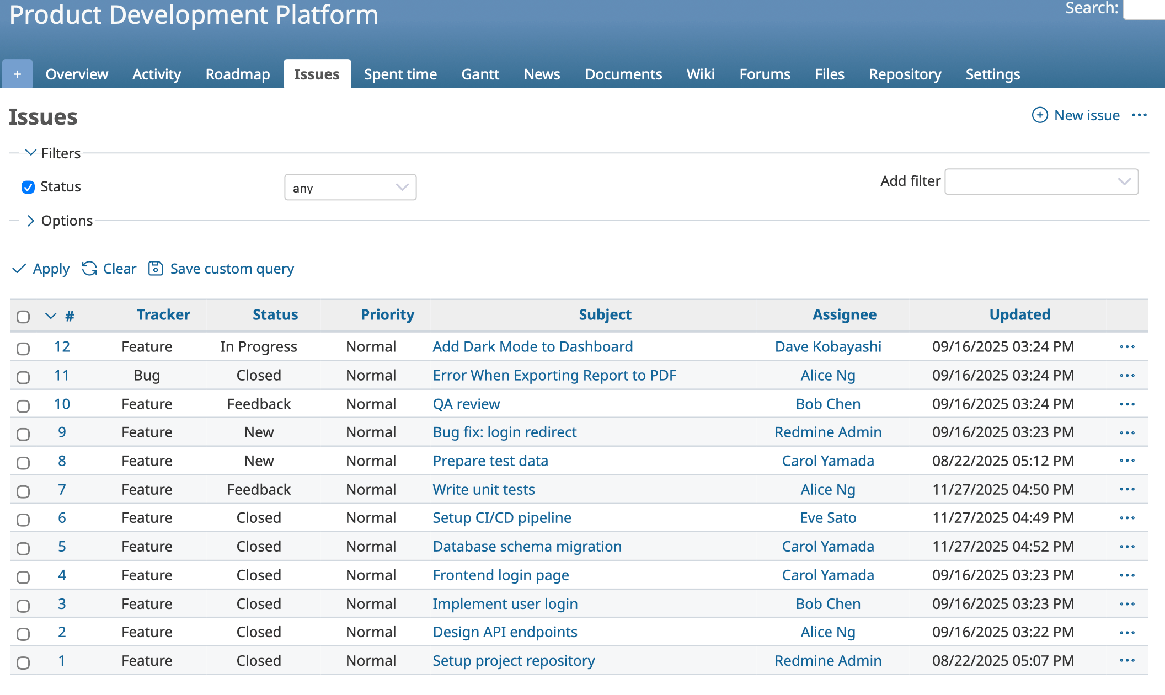Open actions menu for Setup project repository row

point(1127,661)
